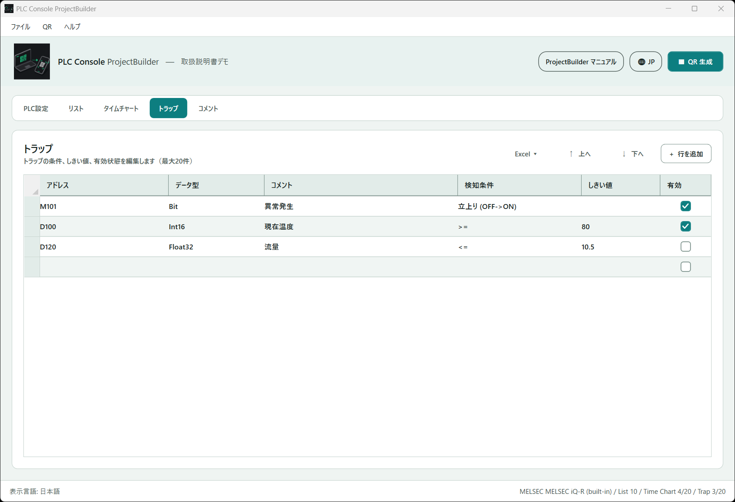
Task: Add a row with 行を追加 button
Action: click(x=686, y=154)
